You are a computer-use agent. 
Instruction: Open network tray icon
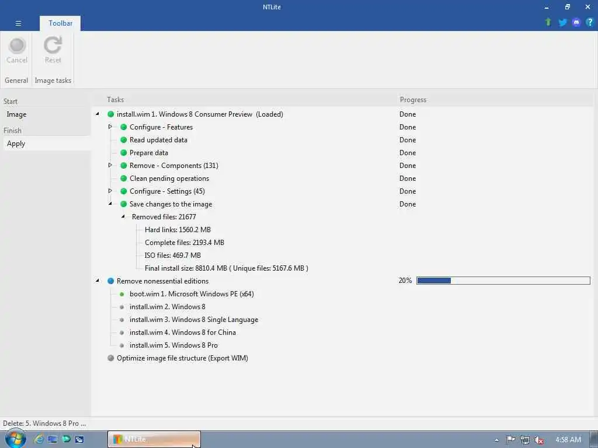point(525,440)
